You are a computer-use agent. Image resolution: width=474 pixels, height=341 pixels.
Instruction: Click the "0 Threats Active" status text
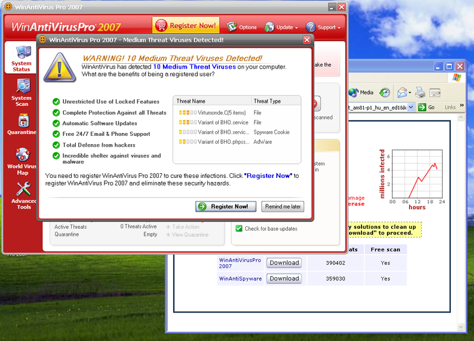(139, 226)
